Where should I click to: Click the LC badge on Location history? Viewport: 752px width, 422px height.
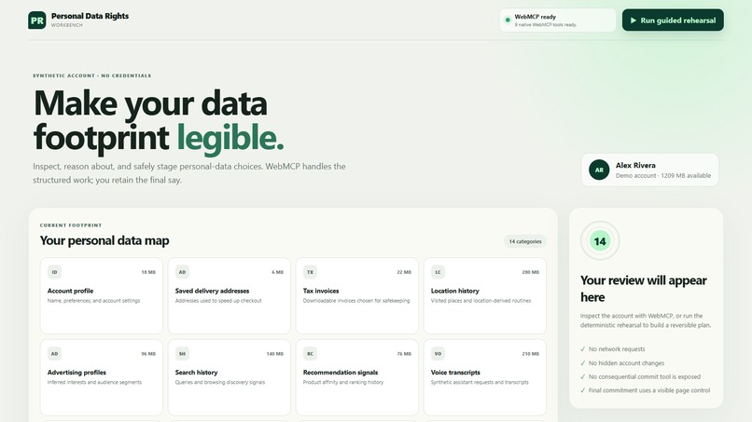pyautogui.click(x=438, y=272)
